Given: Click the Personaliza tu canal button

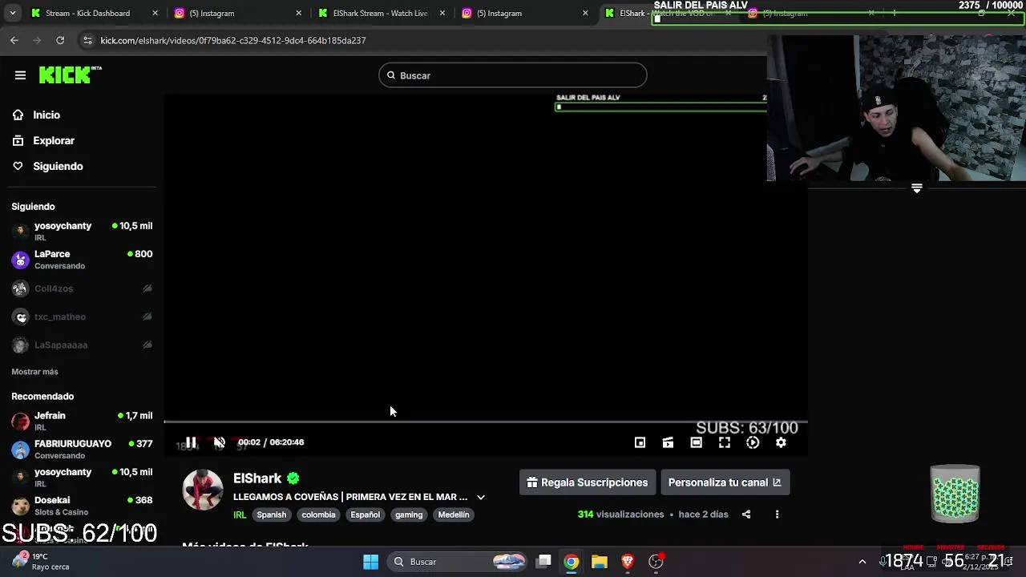Looking at the screenshot, I should (x=725, y=482).
